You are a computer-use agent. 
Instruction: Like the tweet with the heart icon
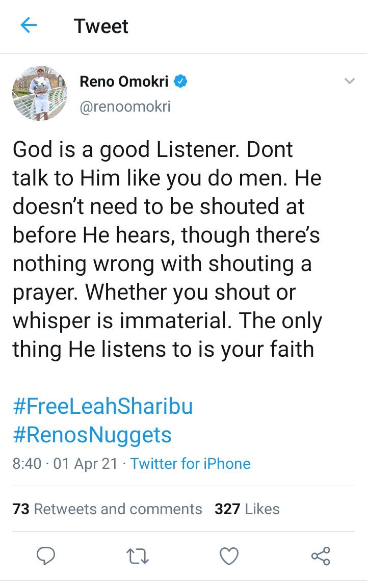229,556
